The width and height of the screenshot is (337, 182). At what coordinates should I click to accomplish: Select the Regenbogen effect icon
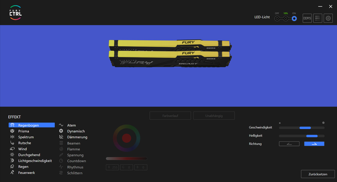tap(12, 125)
